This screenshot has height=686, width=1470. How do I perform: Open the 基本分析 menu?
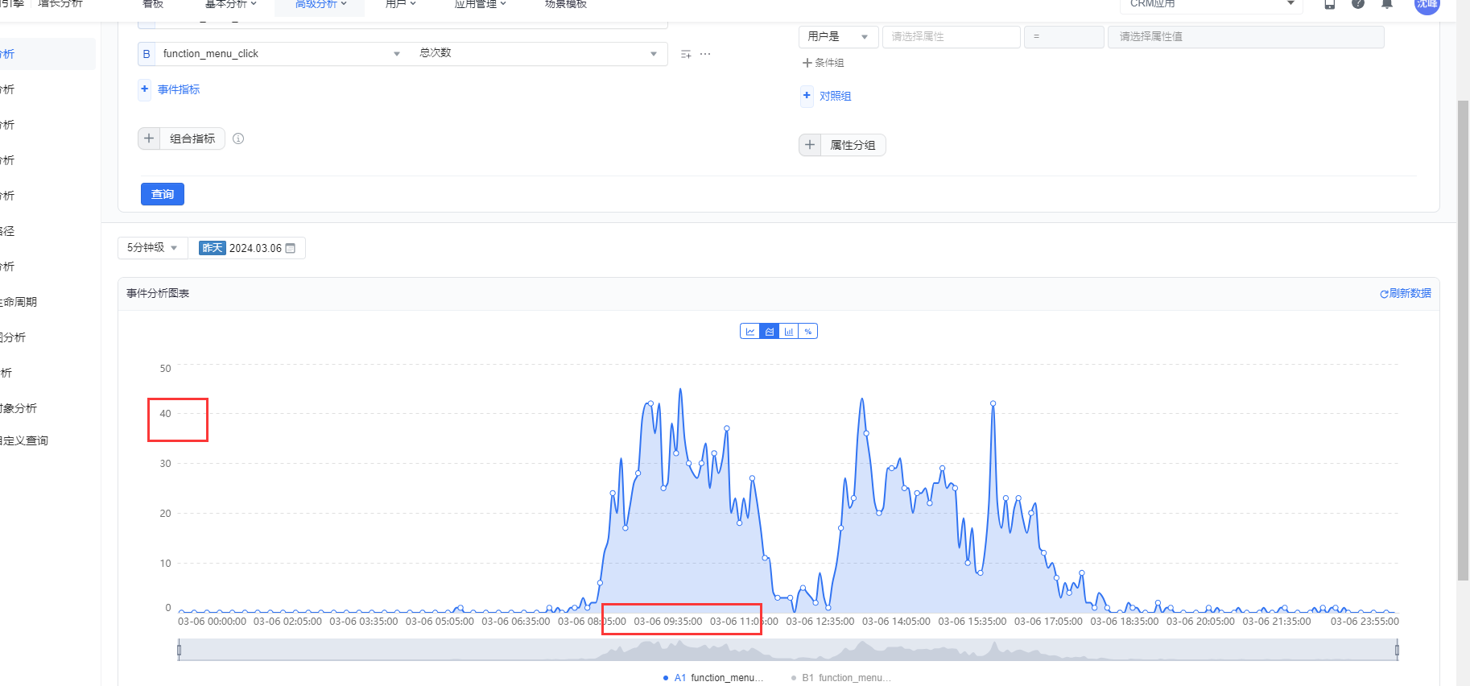coord(231,4)
